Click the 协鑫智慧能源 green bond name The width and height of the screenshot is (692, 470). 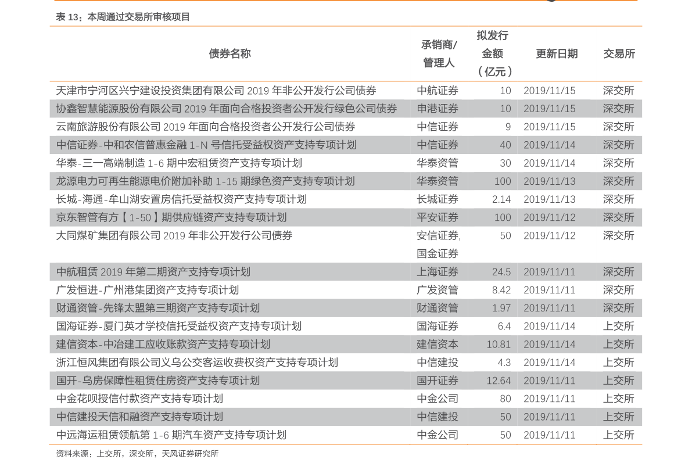[x=227, y=109]
